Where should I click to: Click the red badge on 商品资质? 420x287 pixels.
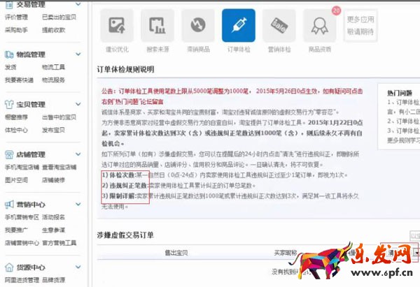(336, 10)
